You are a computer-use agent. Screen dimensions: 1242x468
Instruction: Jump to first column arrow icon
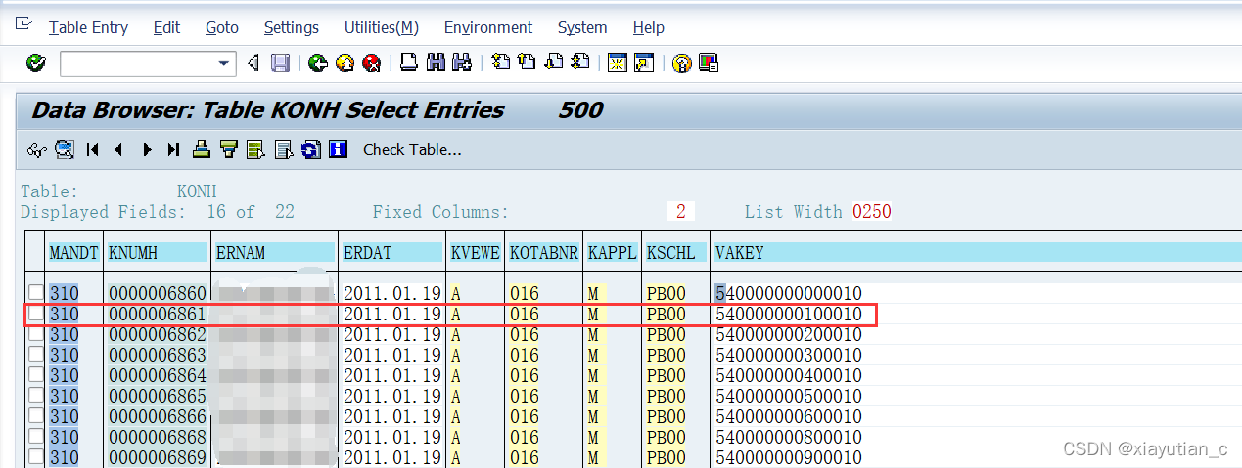[x=93, y=149]
